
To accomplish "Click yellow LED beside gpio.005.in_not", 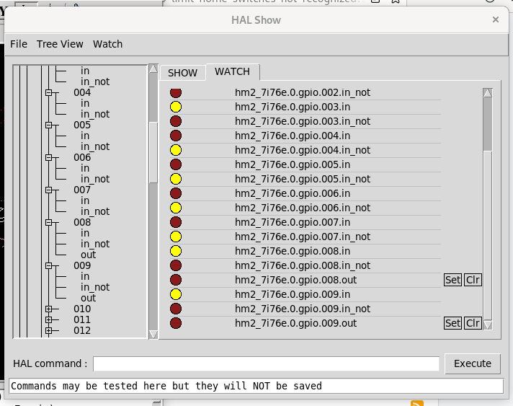I will tap(175, 179).
